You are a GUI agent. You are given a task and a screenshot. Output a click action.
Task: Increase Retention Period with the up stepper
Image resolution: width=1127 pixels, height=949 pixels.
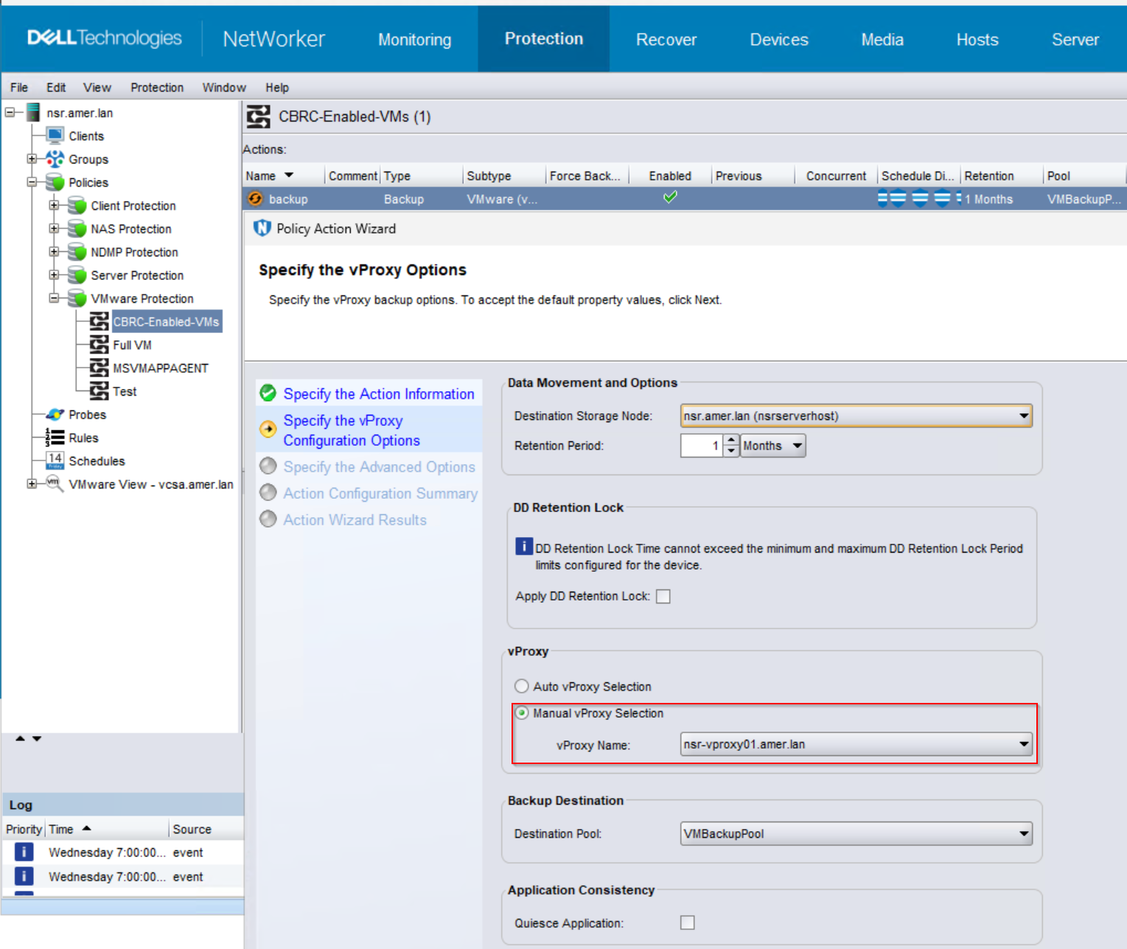click(730, 441)
